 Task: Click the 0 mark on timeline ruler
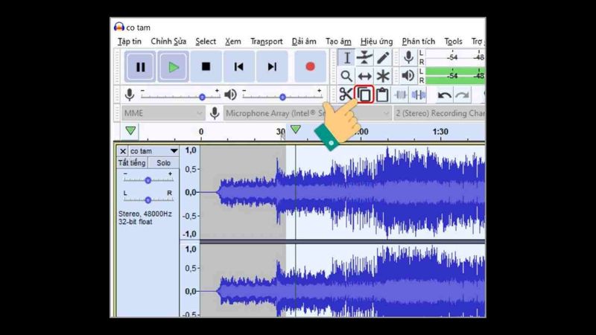(201, 132)
